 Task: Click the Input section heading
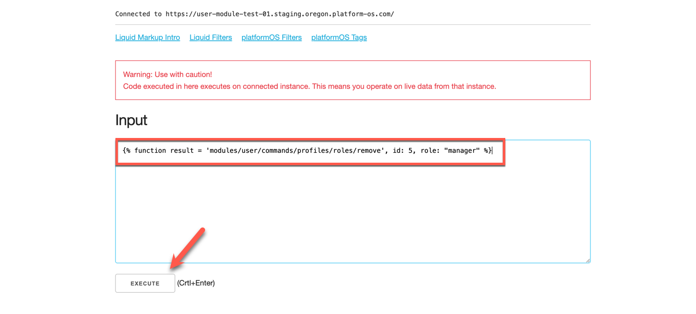(x=130, y=120)
